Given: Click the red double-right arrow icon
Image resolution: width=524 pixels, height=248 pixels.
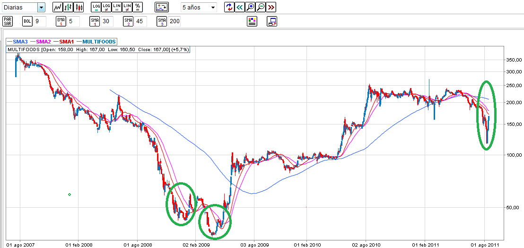Looking at the screenshot, I should pos(271,7).
